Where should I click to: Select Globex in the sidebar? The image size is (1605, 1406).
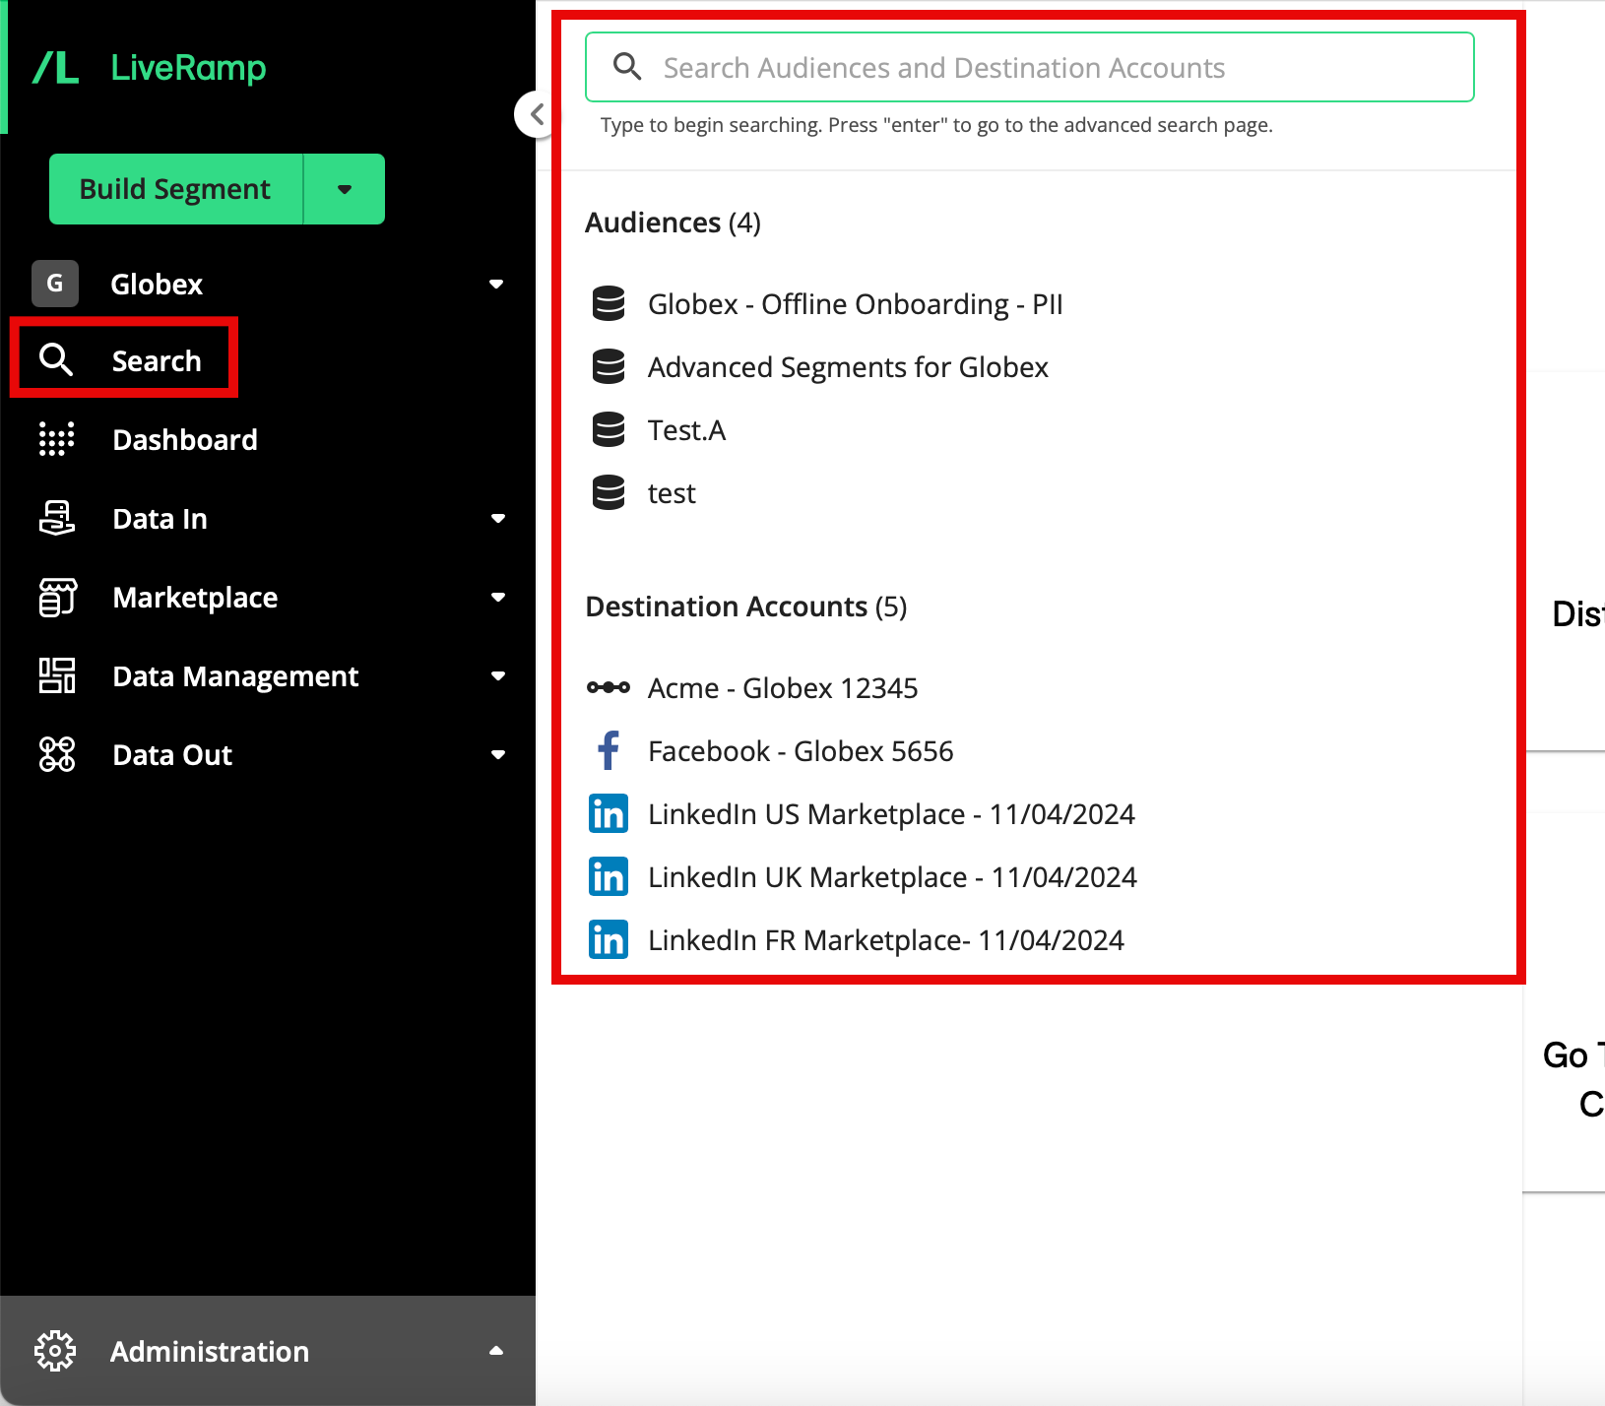(x=157, y=285)
